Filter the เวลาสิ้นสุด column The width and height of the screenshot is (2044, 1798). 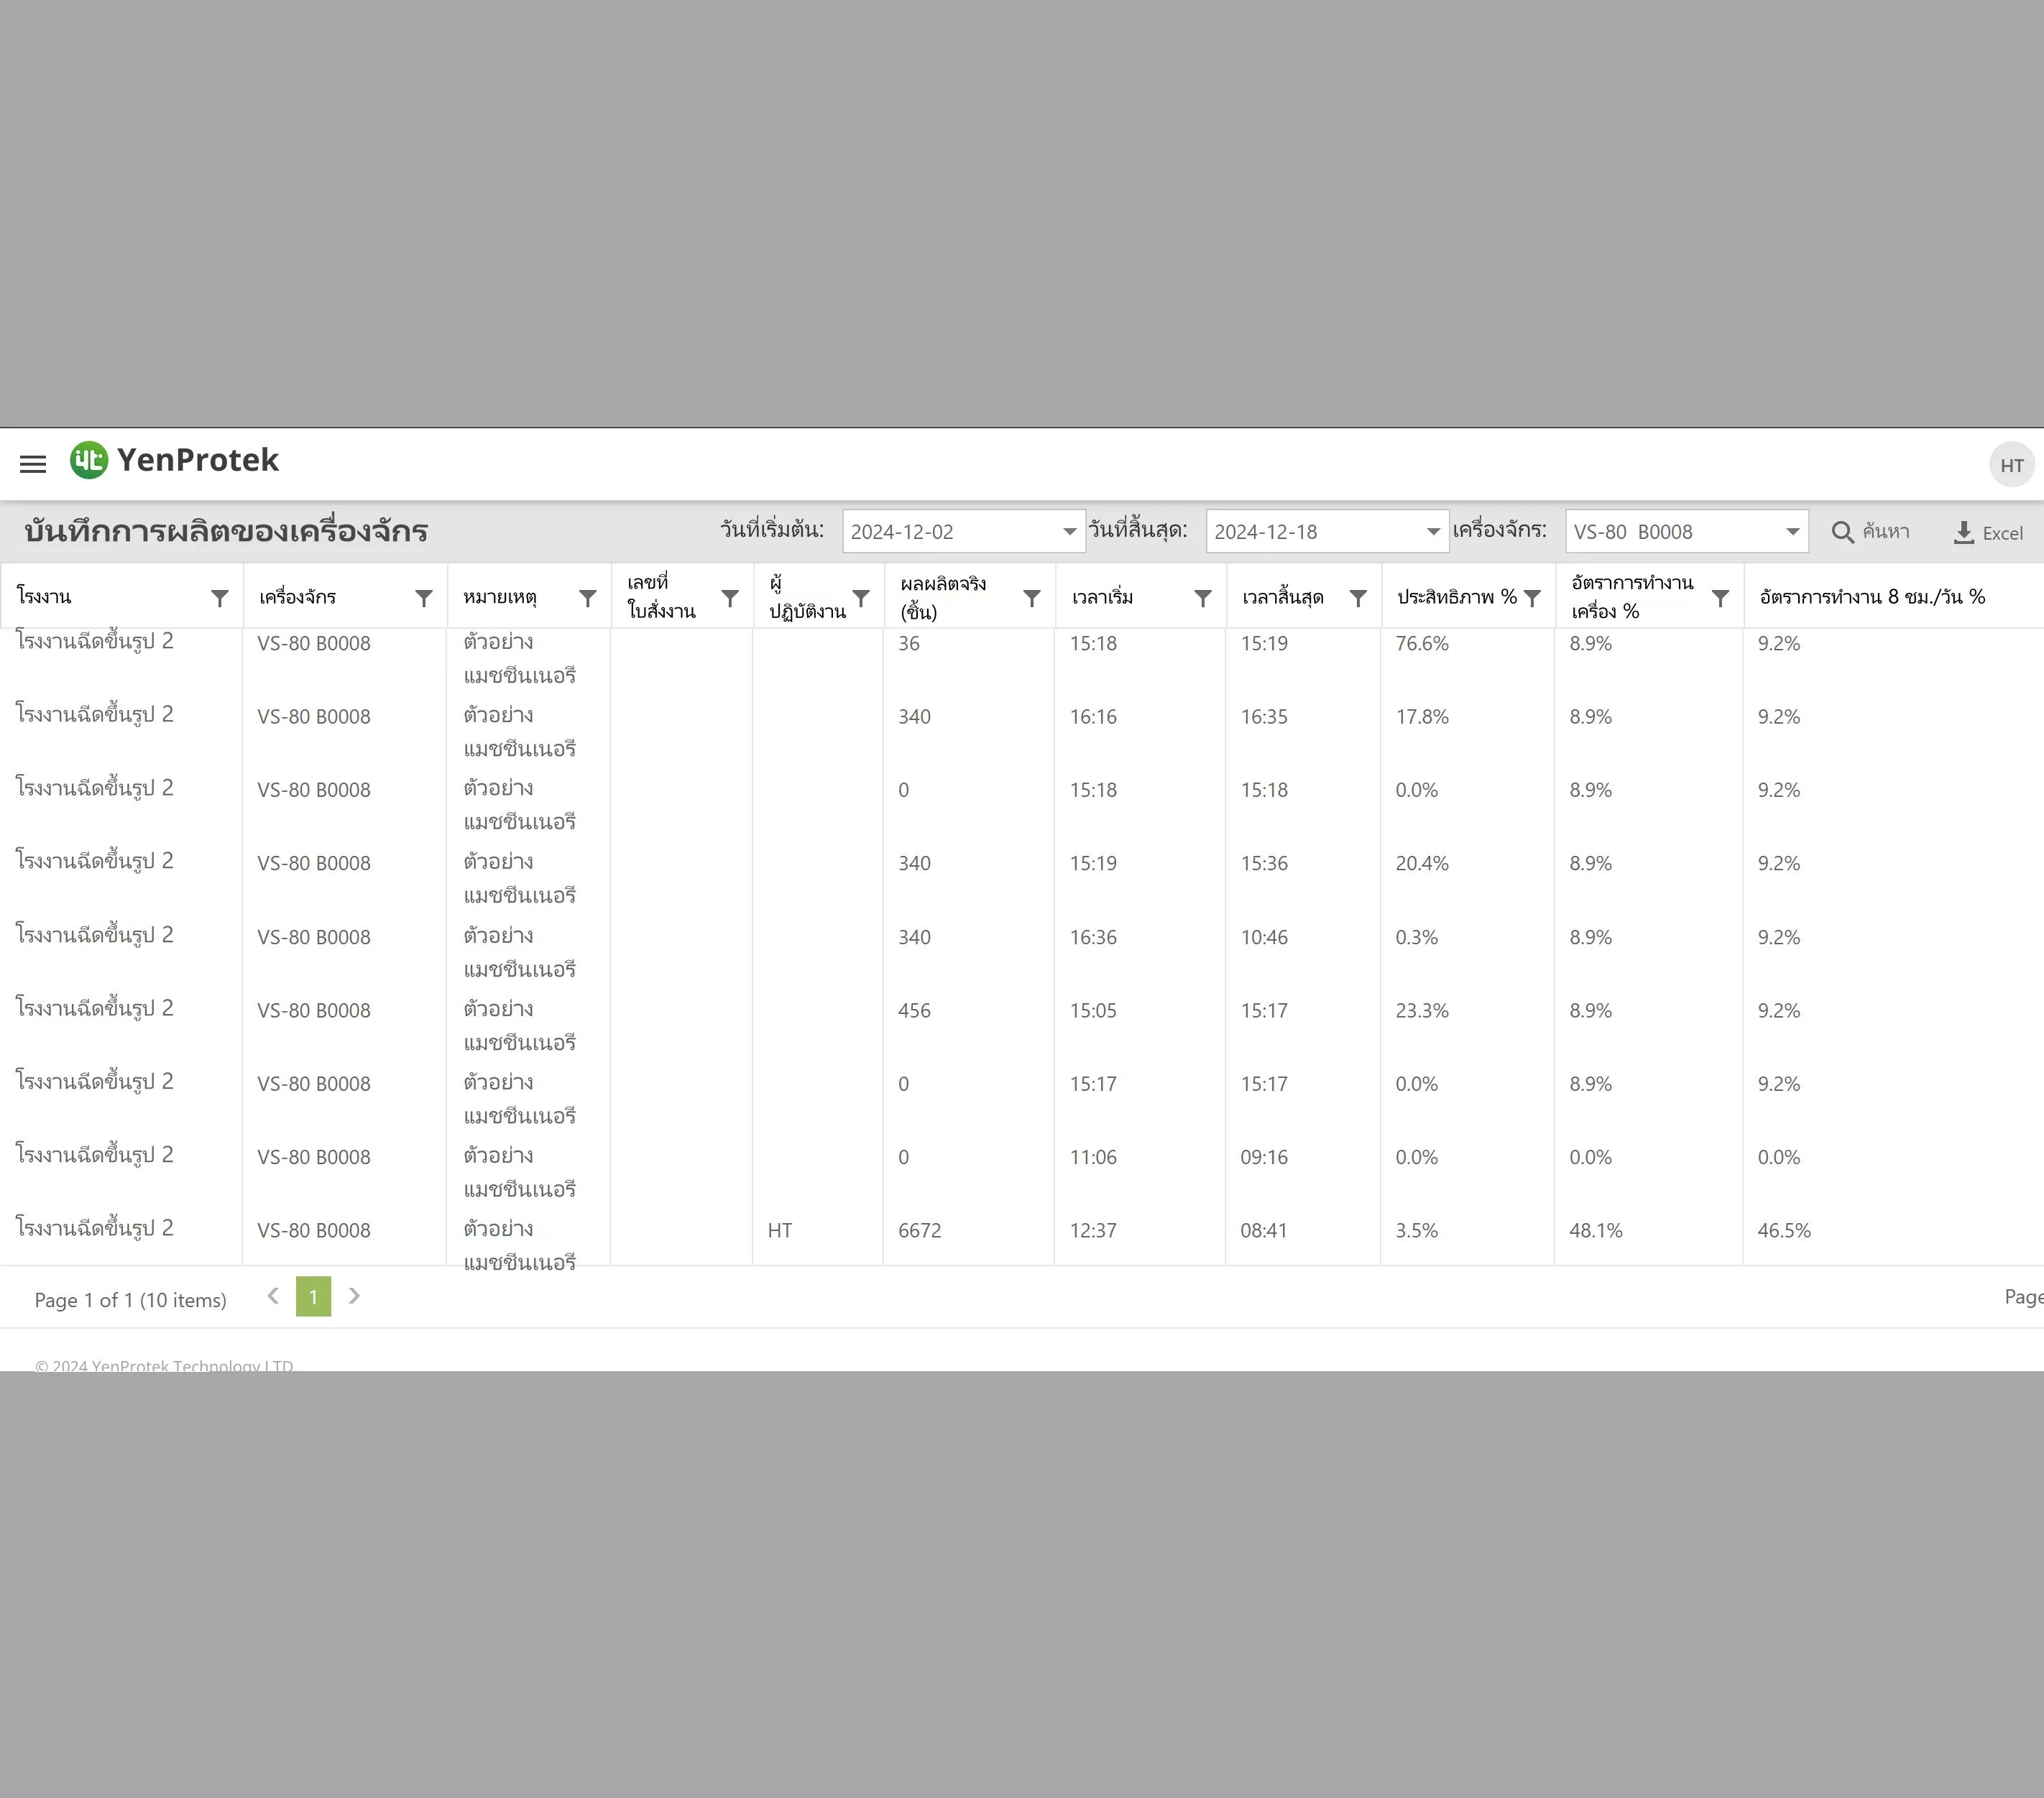coord(1358,598)
